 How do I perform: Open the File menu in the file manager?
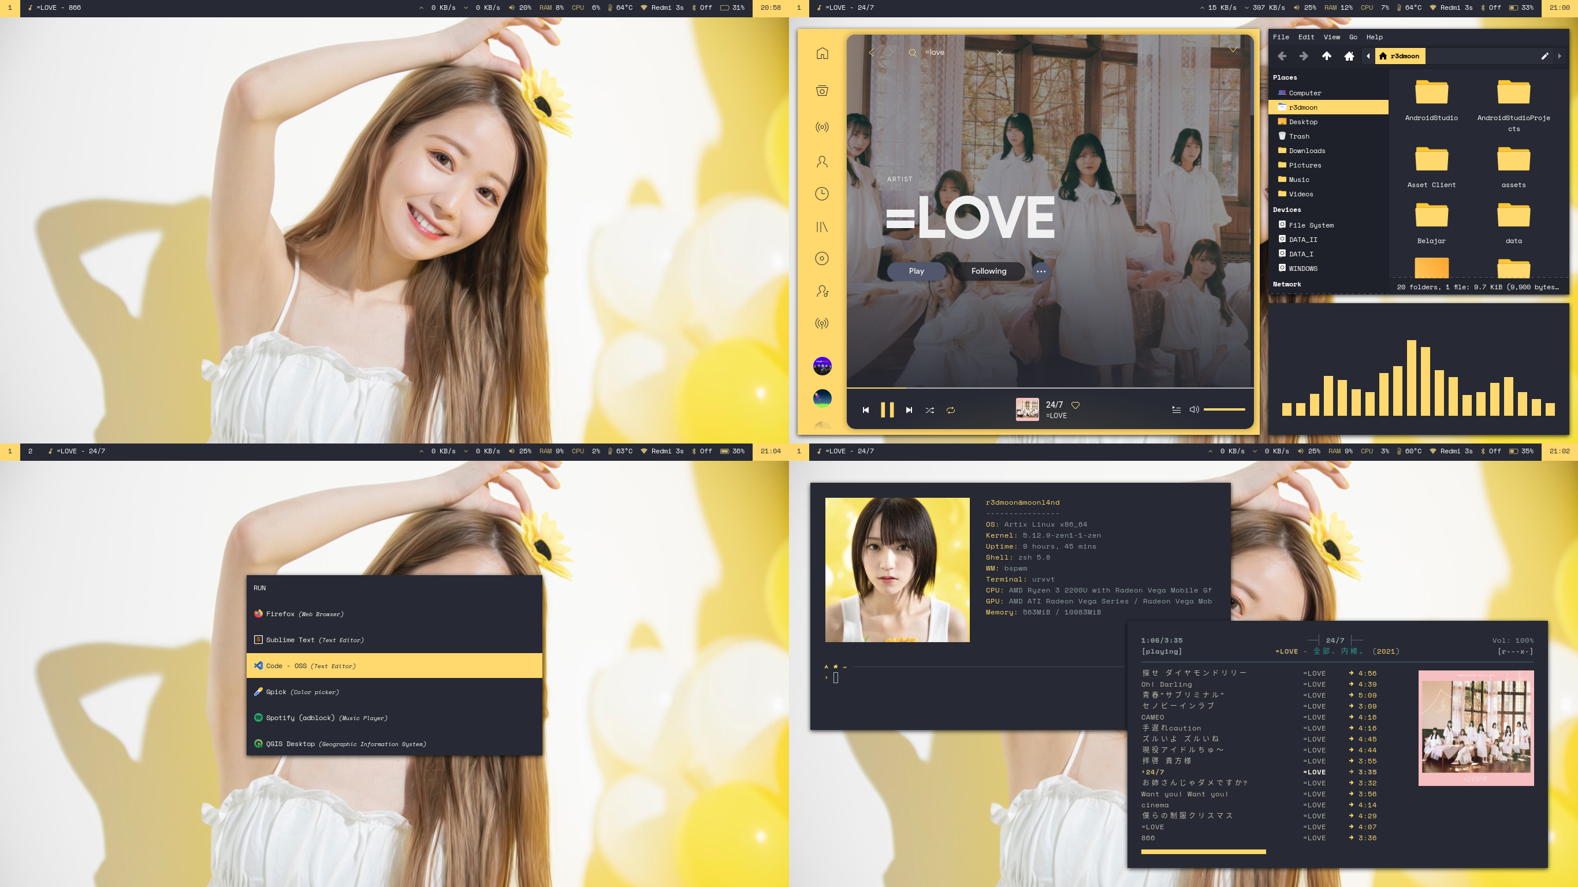(x=1281, y=37)
